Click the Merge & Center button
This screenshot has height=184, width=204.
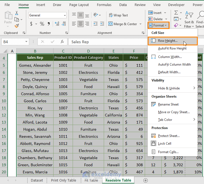tap(123, 24)
